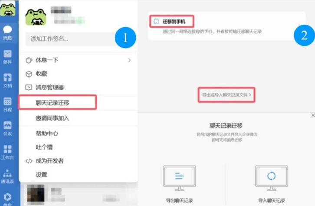Click the frog profile avatar in the menu
The image size is (315, 206).
pyautogui.click(x=36, y=17)
